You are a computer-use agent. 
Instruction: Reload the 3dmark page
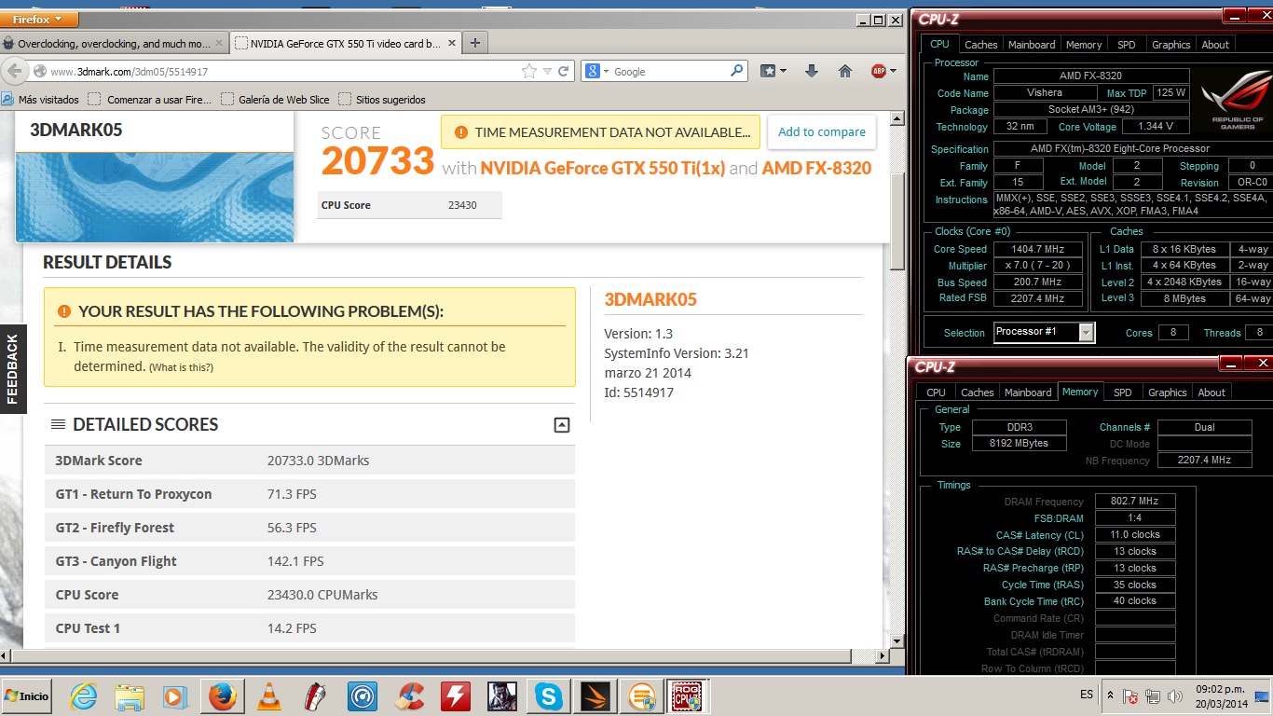[563, 71]
